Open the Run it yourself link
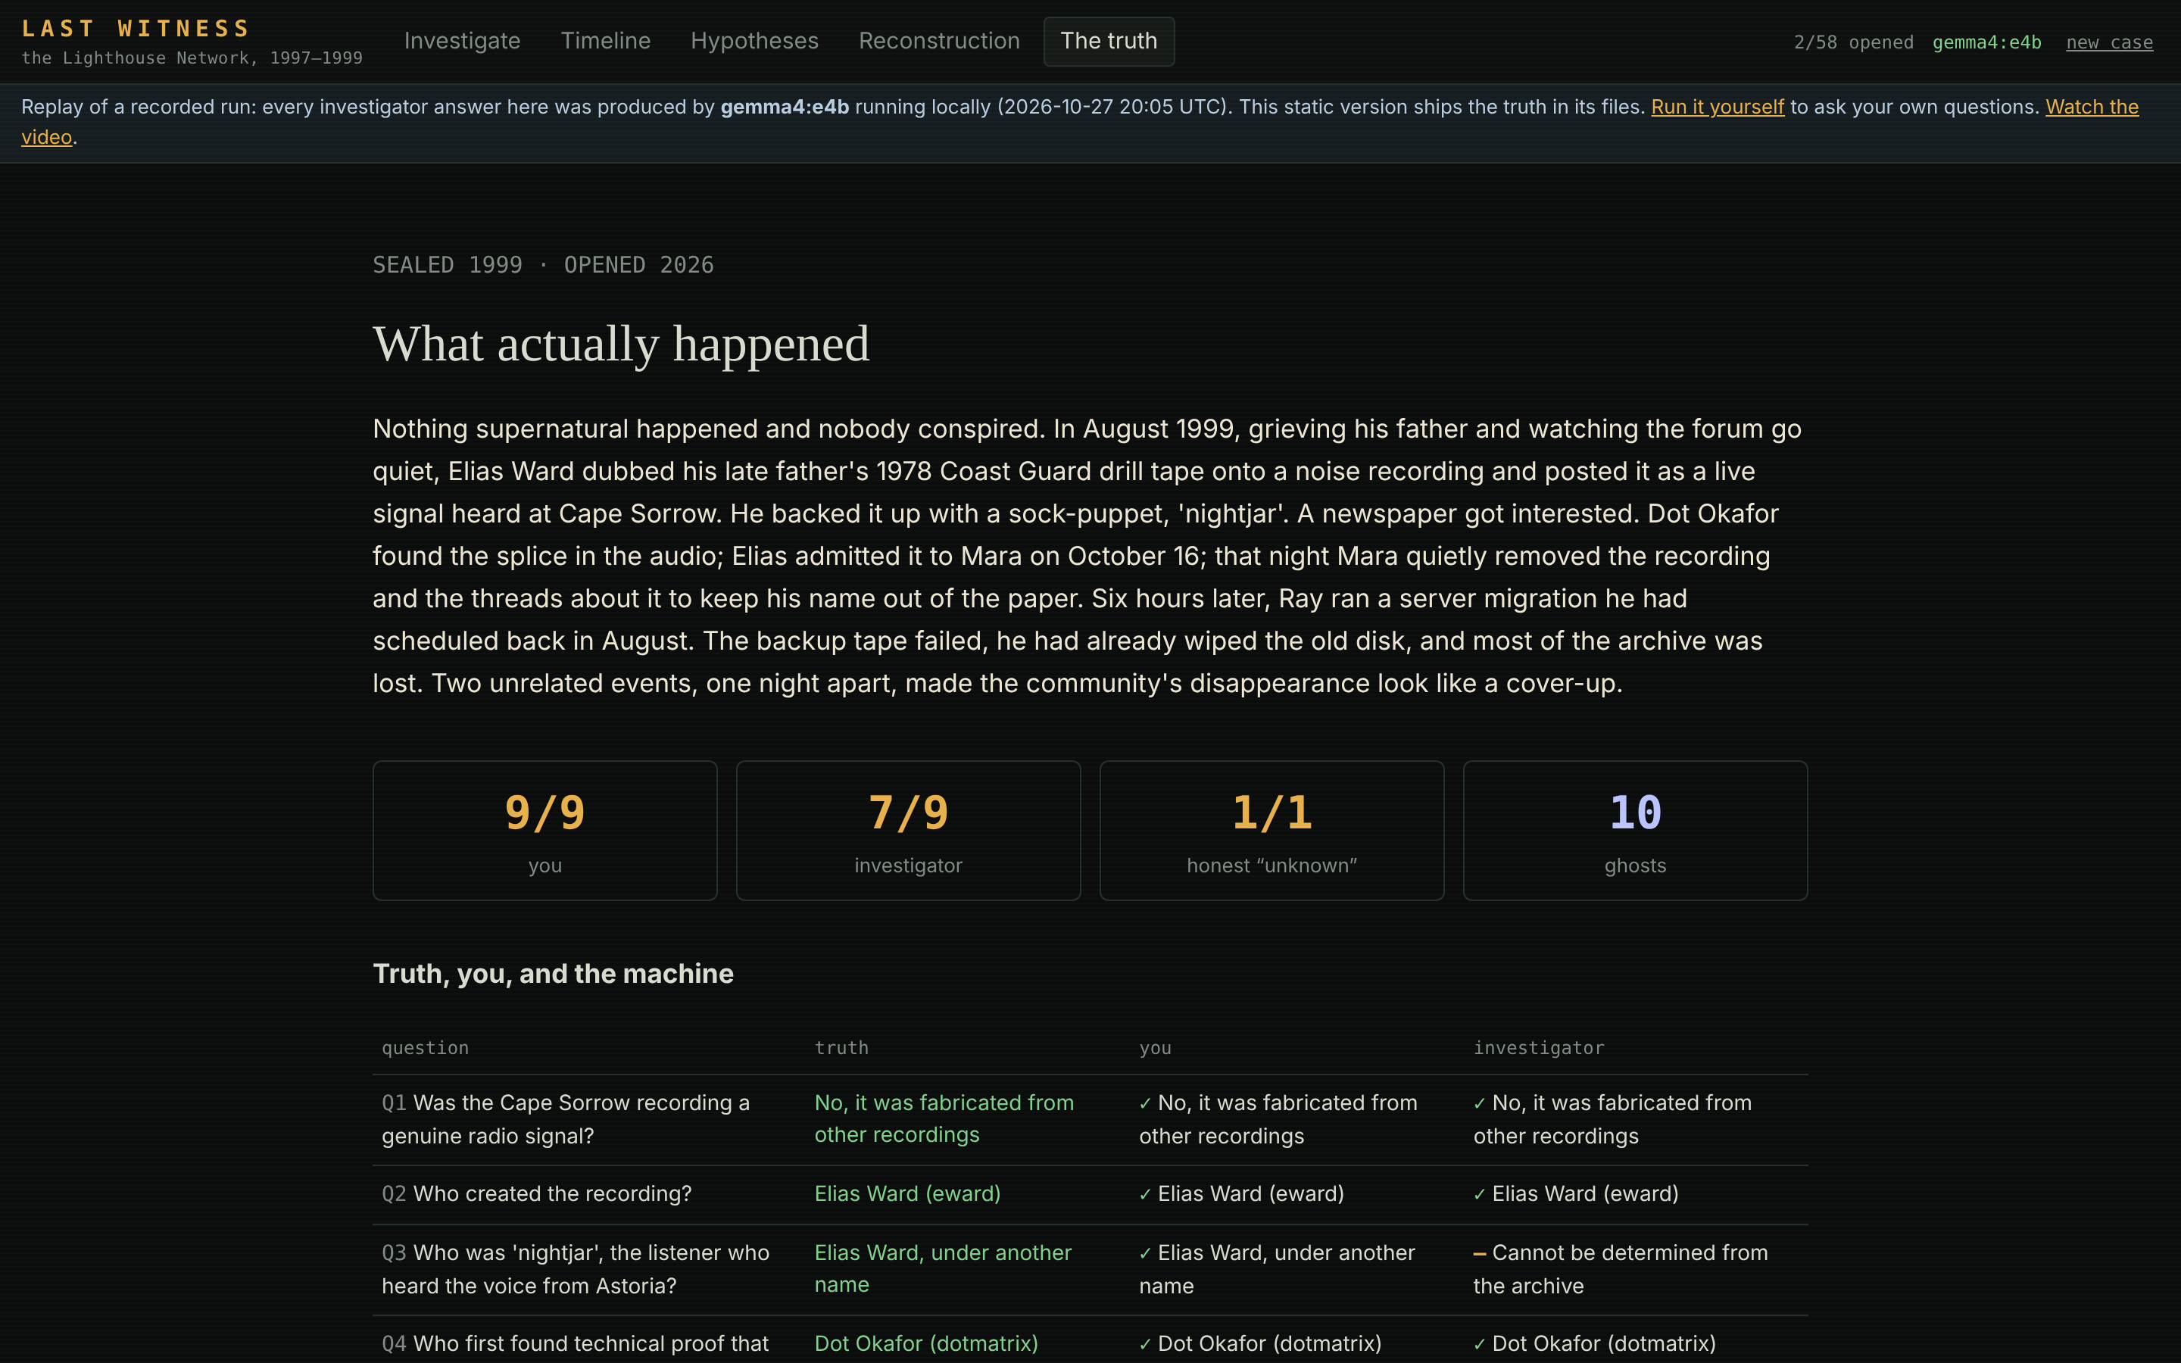This screenshot has height=1363, width=2181. (1717, 108)
